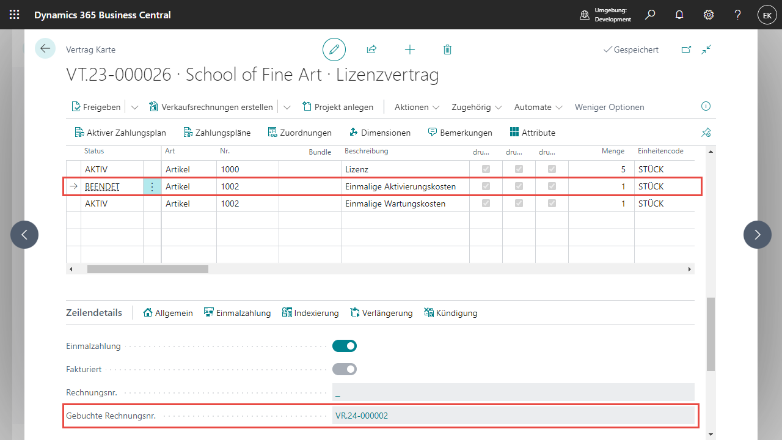Expand the Aktionen dropdown menu
This screenshot has height=440, width=782.
pyautogui.click(x=417, y=107)
